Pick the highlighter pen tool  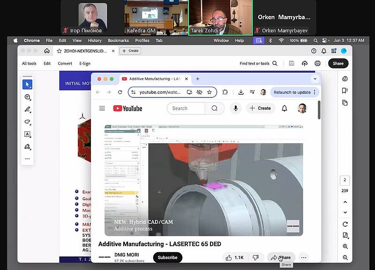point(27,109)
